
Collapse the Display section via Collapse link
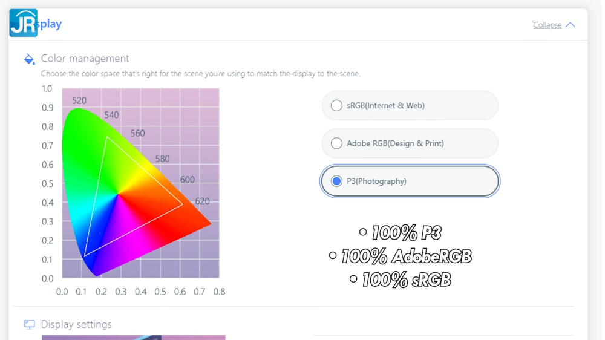point(547,25)
